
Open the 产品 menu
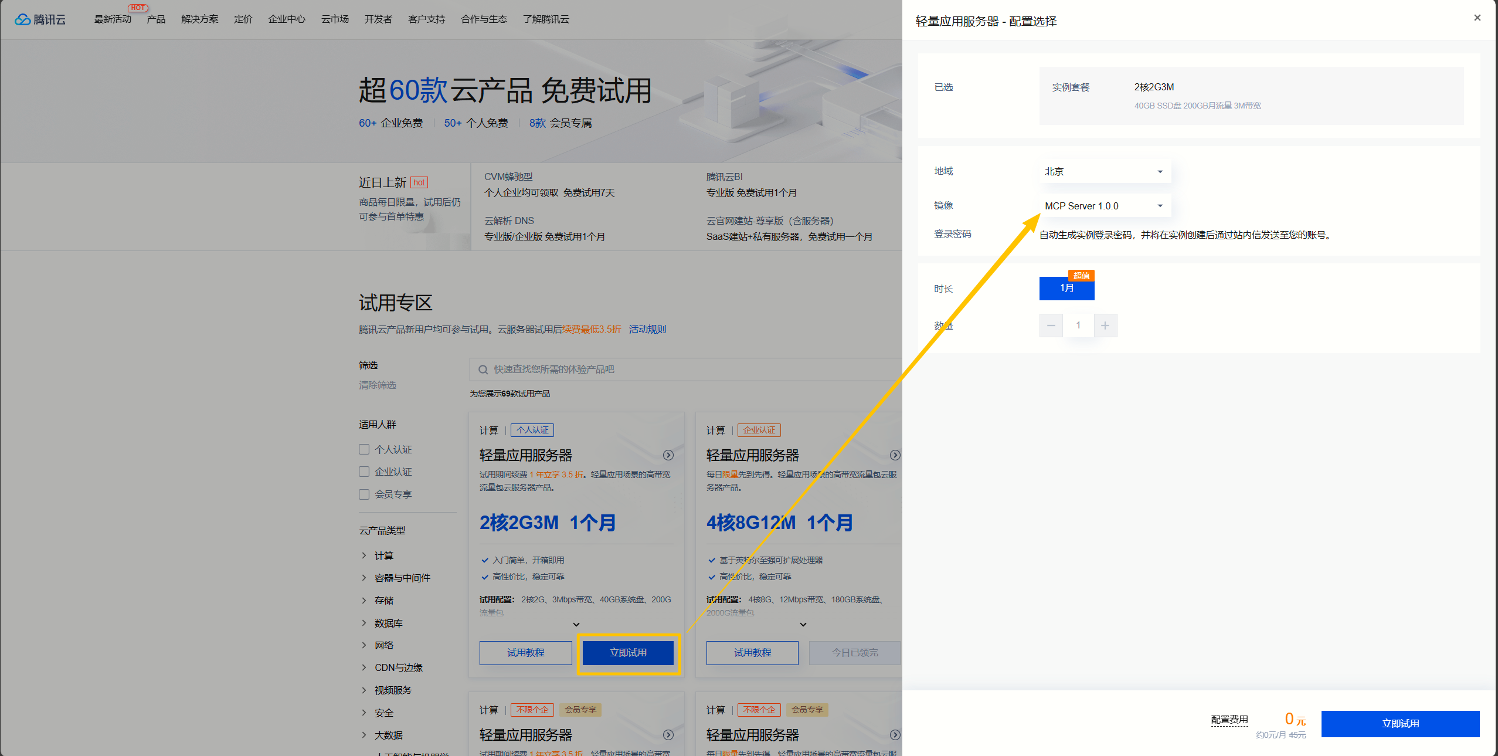coord(156,19)
